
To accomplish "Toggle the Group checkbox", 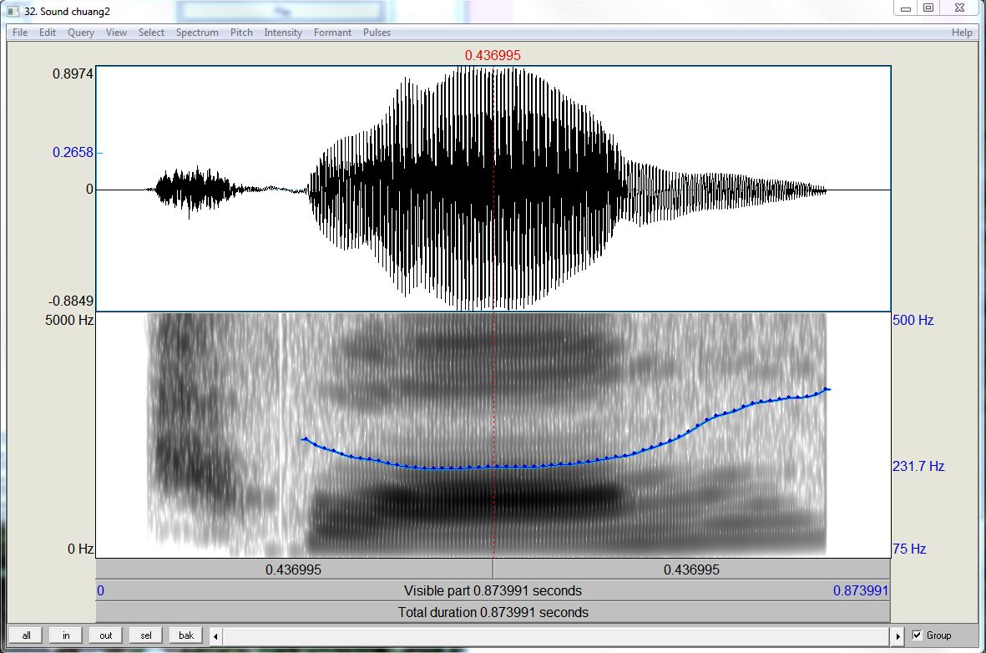I will tap(917, 635).
